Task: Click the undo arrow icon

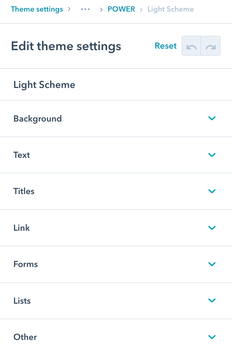Action: tap(191, 46)
